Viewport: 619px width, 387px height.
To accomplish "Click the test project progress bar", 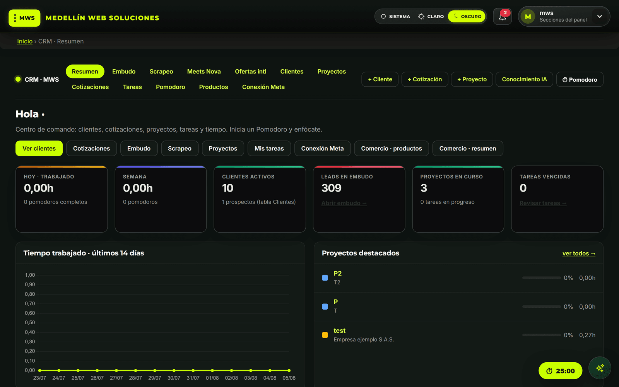I will coord(541,335).
